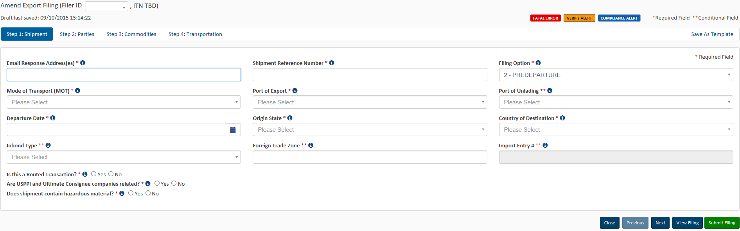Click the Shipment Reference Number input field
The width and height of the screenshot is (740, 231).
click(x=370, y=75)
